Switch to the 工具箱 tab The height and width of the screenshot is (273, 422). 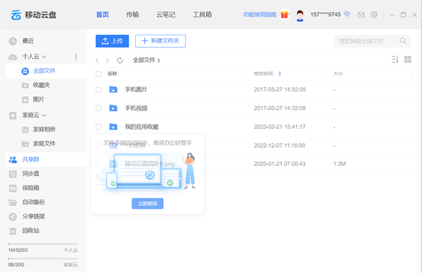202,15
